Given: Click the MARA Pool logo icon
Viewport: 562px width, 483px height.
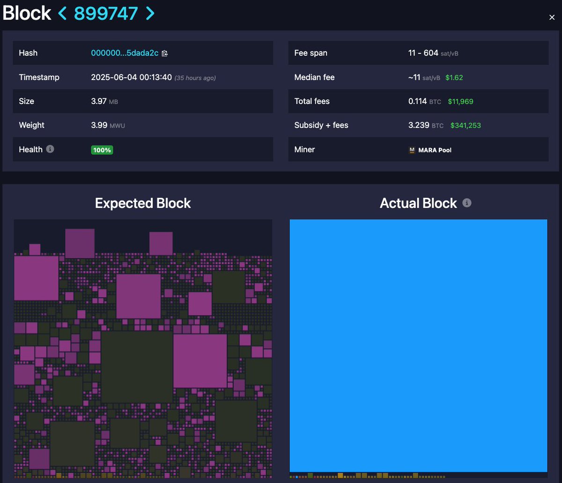Looking at the screenshot, I should coord(412,150).
